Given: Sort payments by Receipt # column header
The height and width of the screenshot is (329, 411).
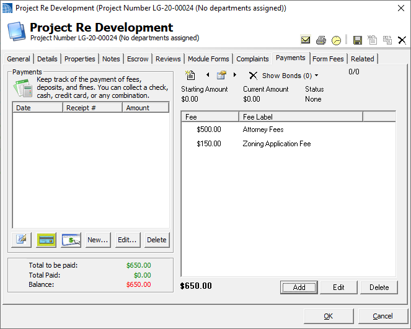Looking at the screenshot, I should pyautogui.click(x=93, y=108).
